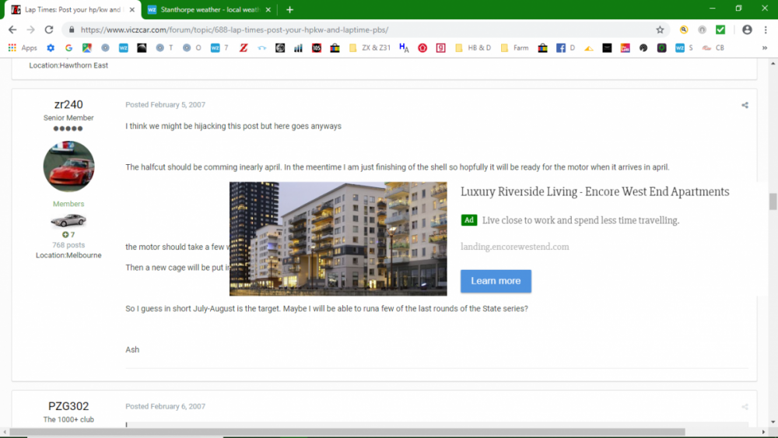
Task: Open the Apps shortcut in bookmarks bar
Action: tap(23, 47)
